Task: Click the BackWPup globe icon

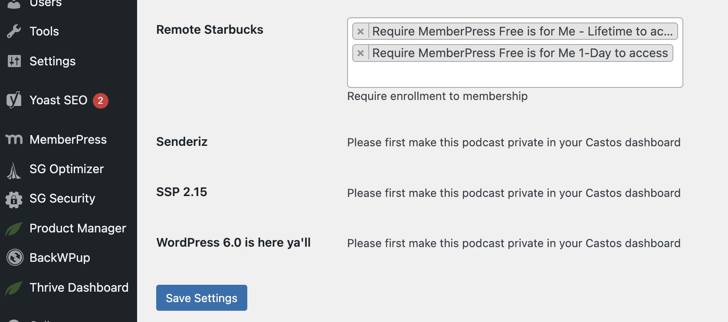Action: tap(15, 258)
